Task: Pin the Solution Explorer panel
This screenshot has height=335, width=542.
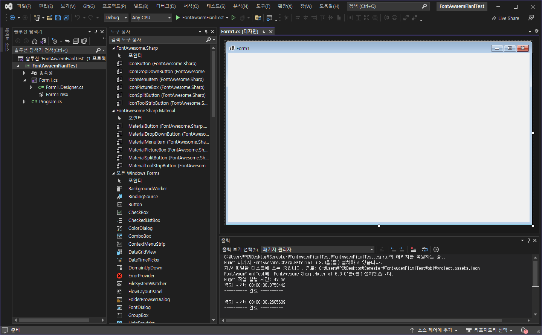Action: click(96, 32)
